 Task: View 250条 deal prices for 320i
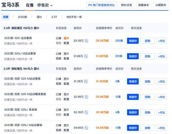point(119,41)
